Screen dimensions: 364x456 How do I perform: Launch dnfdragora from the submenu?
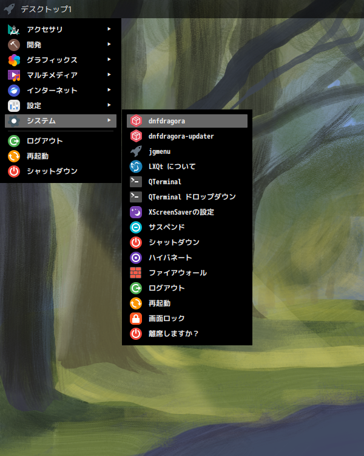click(187, 121)
